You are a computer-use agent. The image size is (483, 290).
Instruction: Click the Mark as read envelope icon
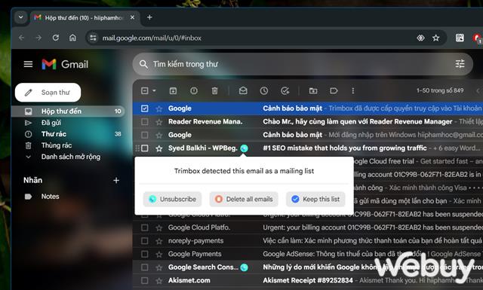pos(243,90)
